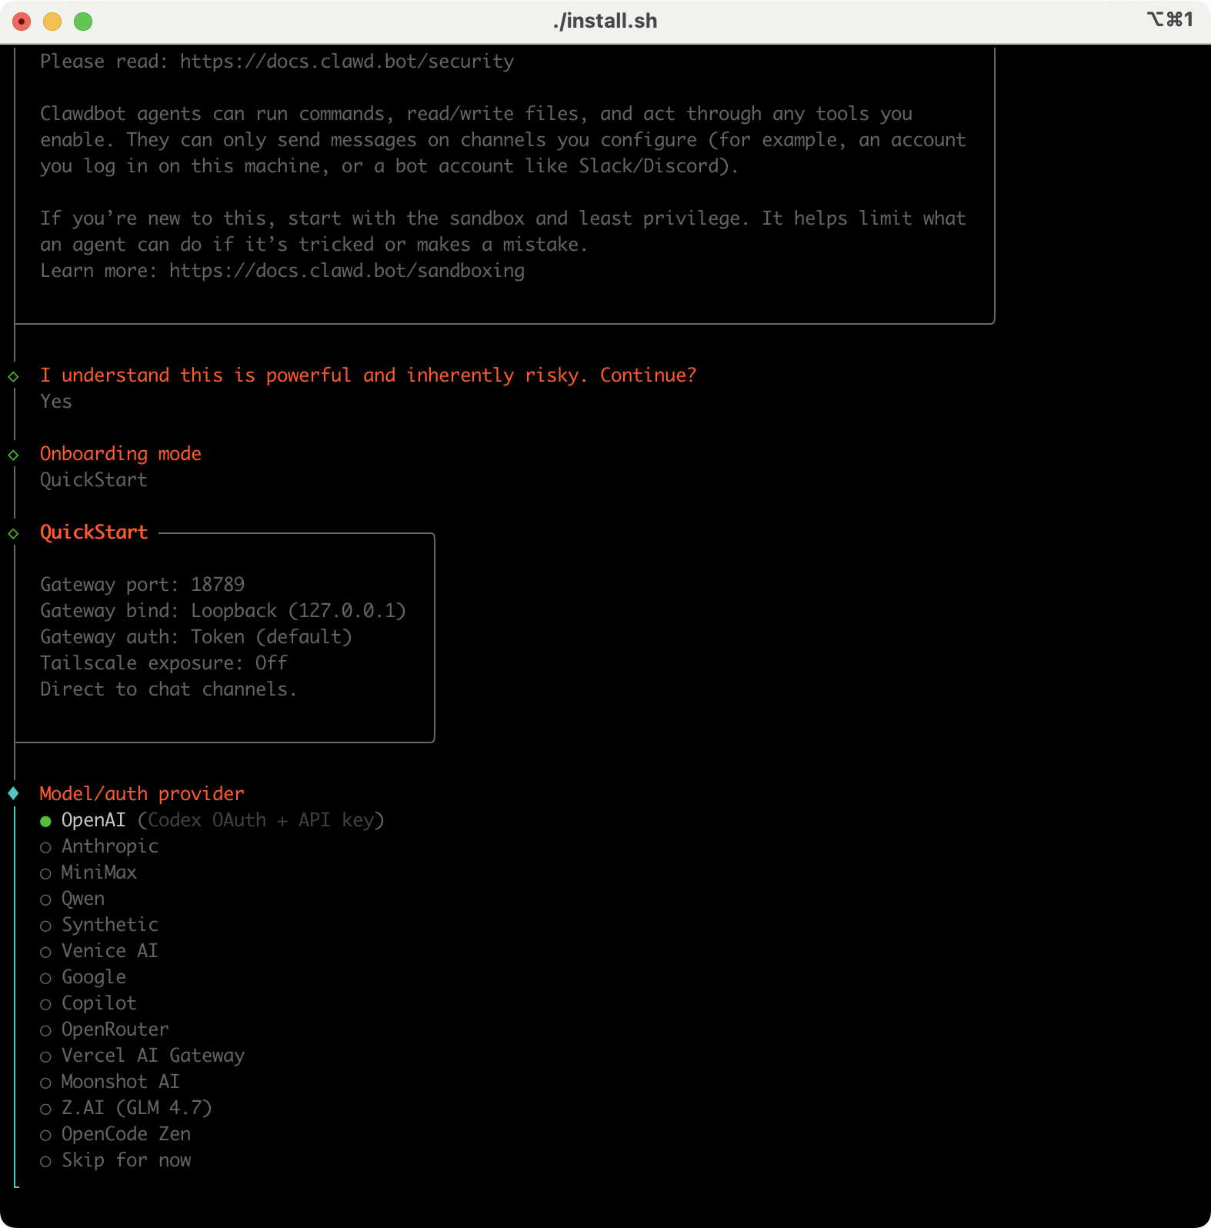1211x1228 pixels.
Task: Click the green diamond beside QuickStart heading
Action: click(14, 533)
